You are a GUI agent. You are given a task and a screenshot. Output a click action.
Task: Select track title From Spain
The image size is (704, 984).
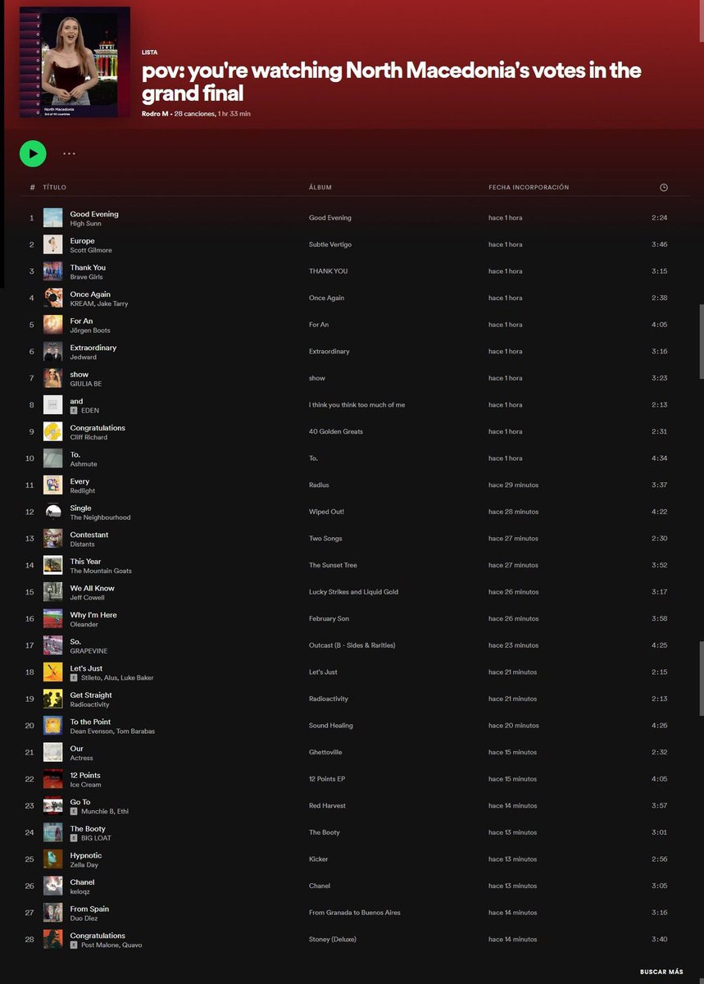coord(89,909)
